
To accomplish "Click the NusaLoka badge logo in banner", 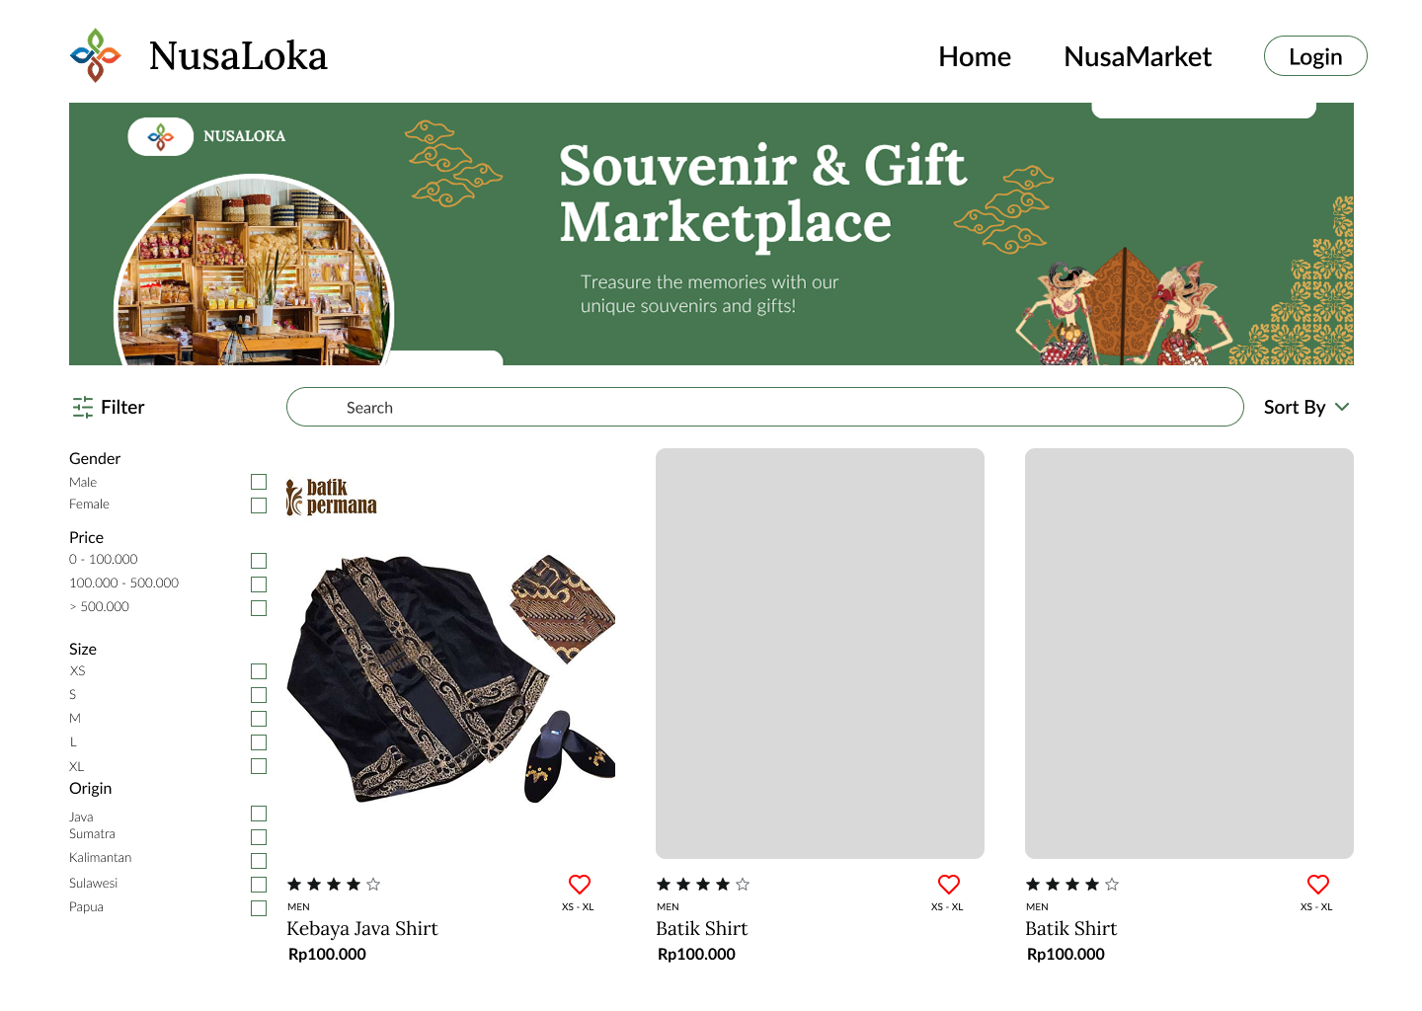I will (x=161, y=136).
